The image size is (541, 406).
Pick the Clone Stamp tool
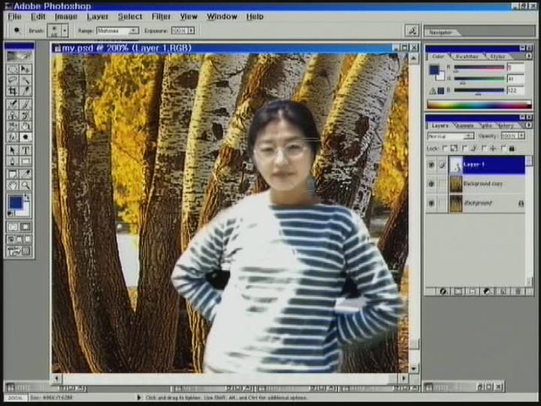coord(13,115)
